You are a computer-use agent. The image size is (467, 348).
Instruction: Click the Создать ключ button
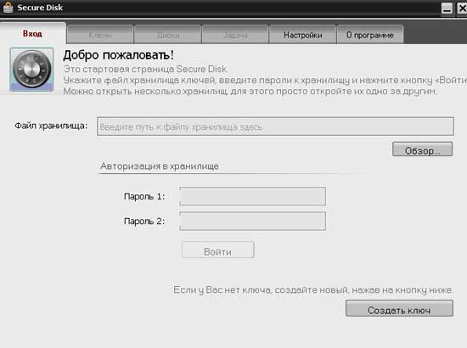[399, 308]
